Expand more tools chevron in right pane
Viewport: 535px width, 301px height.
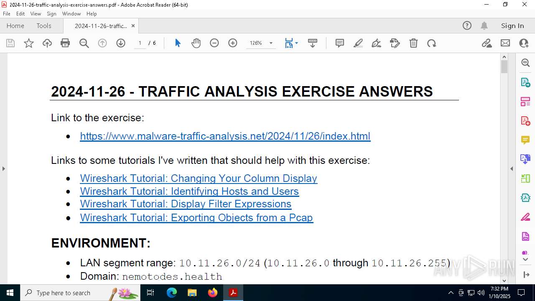tap(525, 259)
